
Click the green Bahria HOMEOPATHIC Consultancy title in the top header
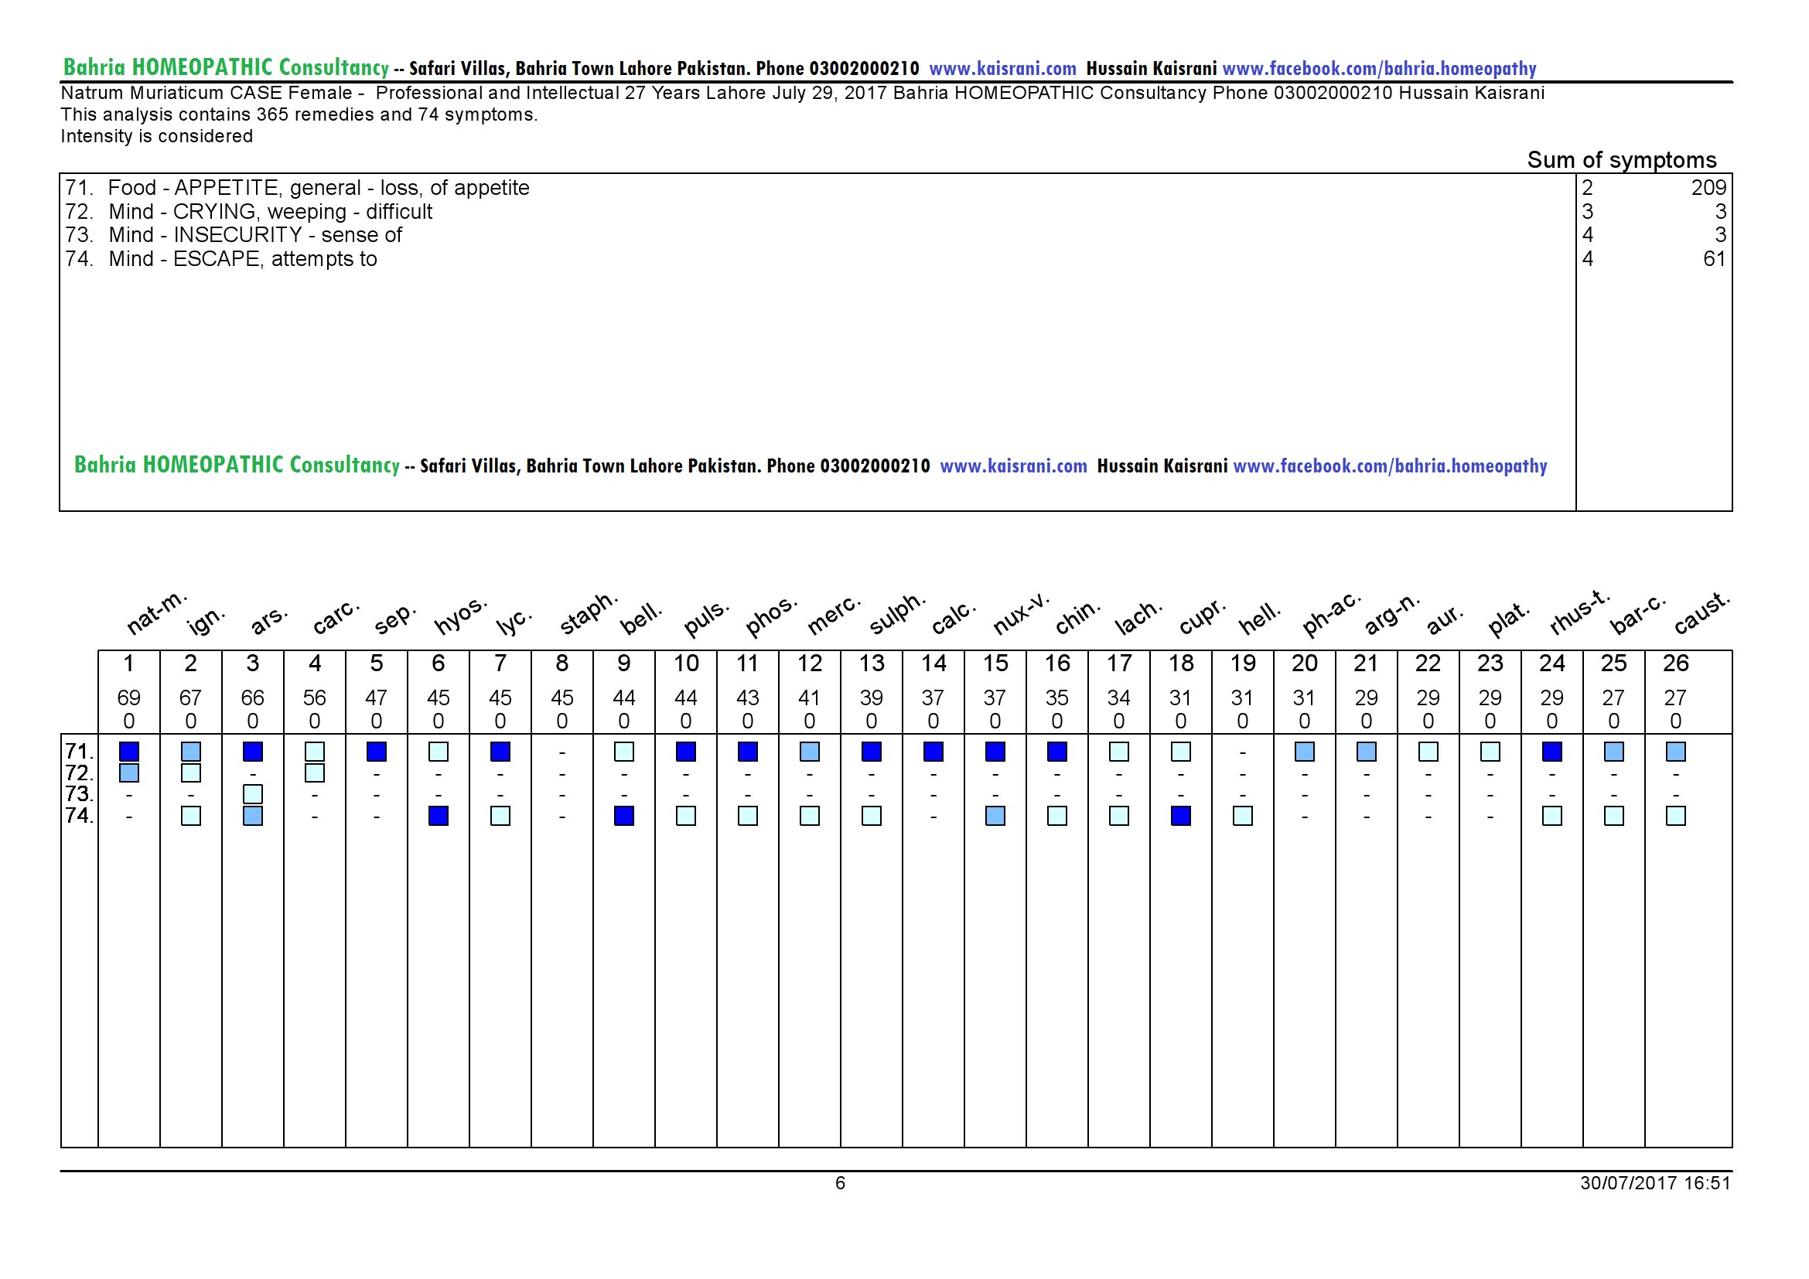coord(226,67)
